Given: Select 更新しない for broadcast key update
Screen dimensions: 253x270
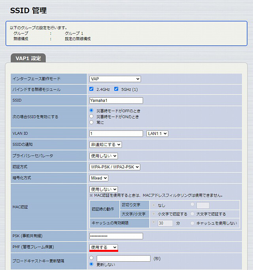Looking at the screenshot, I should (x=91, y=264).
